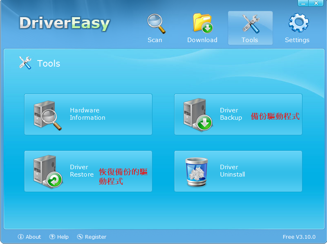Click the Tools heading wrench icon

point(25,63)
